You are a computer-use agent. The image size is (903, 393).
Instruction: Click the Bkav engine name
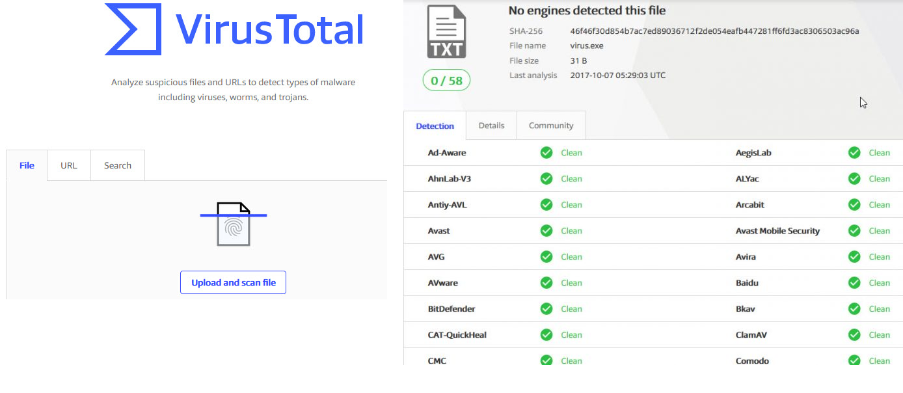[x=745, y=308]
